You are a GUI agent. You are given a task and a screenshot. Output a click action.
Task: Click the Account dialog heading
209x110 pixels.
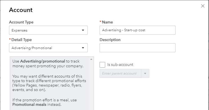coord(21,10)
